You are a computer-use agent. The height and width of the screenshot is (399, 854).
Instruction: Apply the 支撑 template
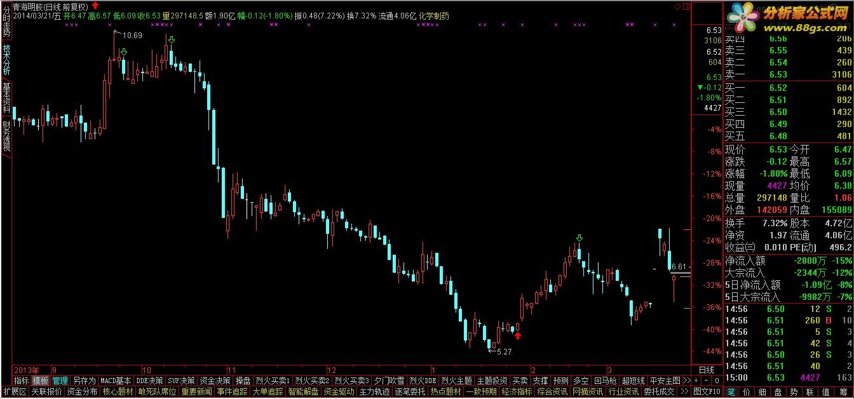click(x=540, y=381)
